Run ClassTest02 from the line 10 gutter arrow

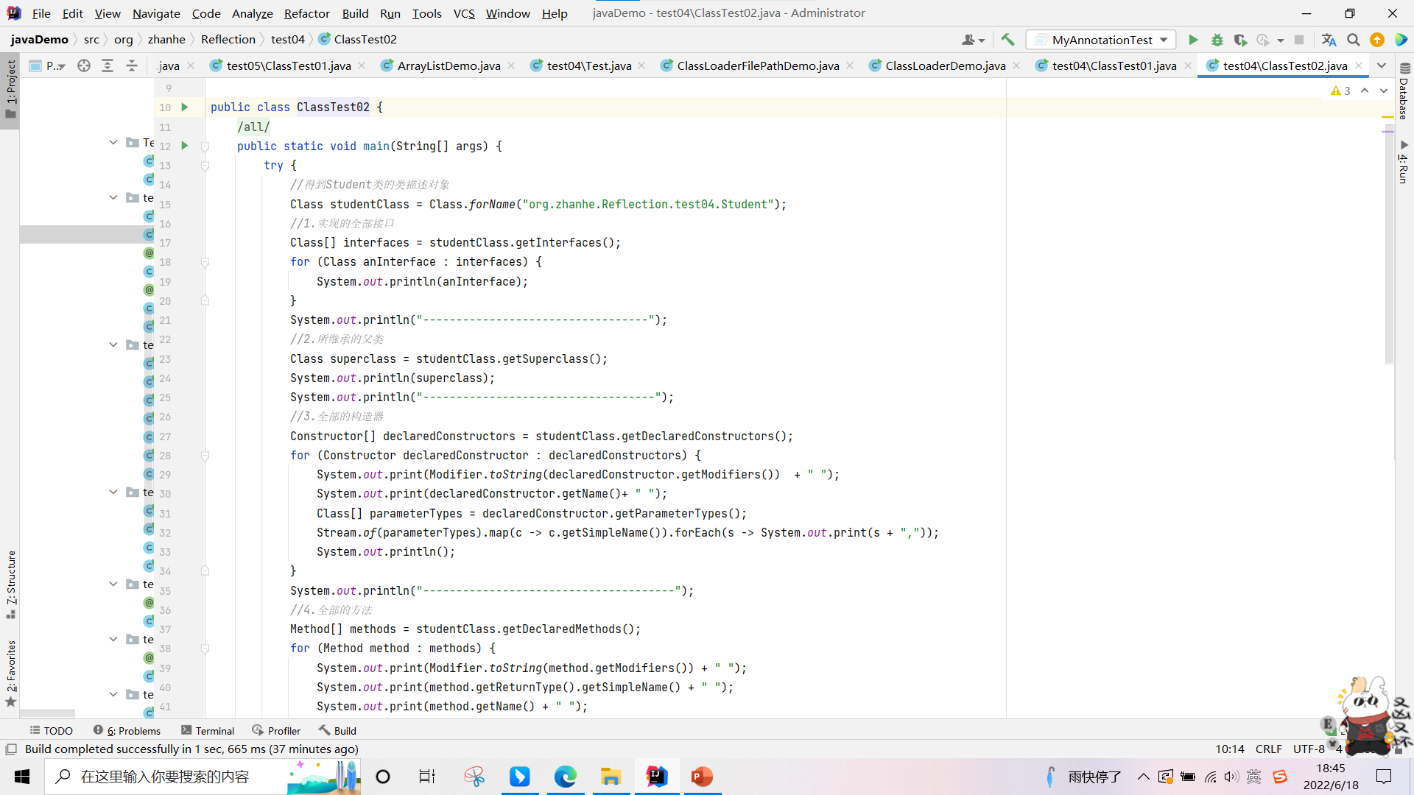click(185, 107)
